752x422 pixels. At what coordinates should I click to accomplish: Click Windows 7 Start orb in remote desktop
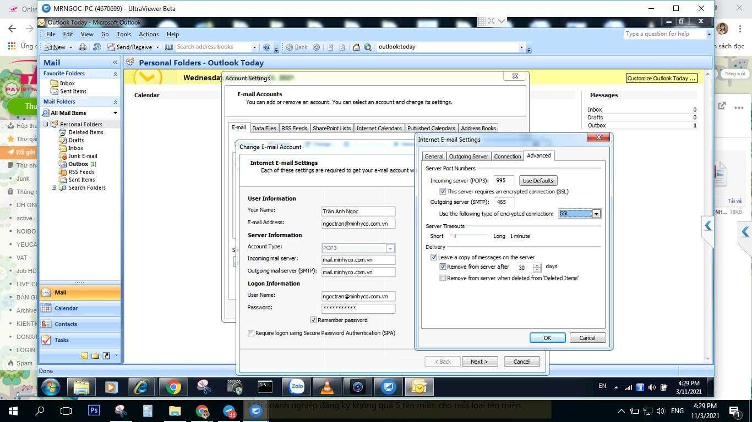click(x=50, y=387)
